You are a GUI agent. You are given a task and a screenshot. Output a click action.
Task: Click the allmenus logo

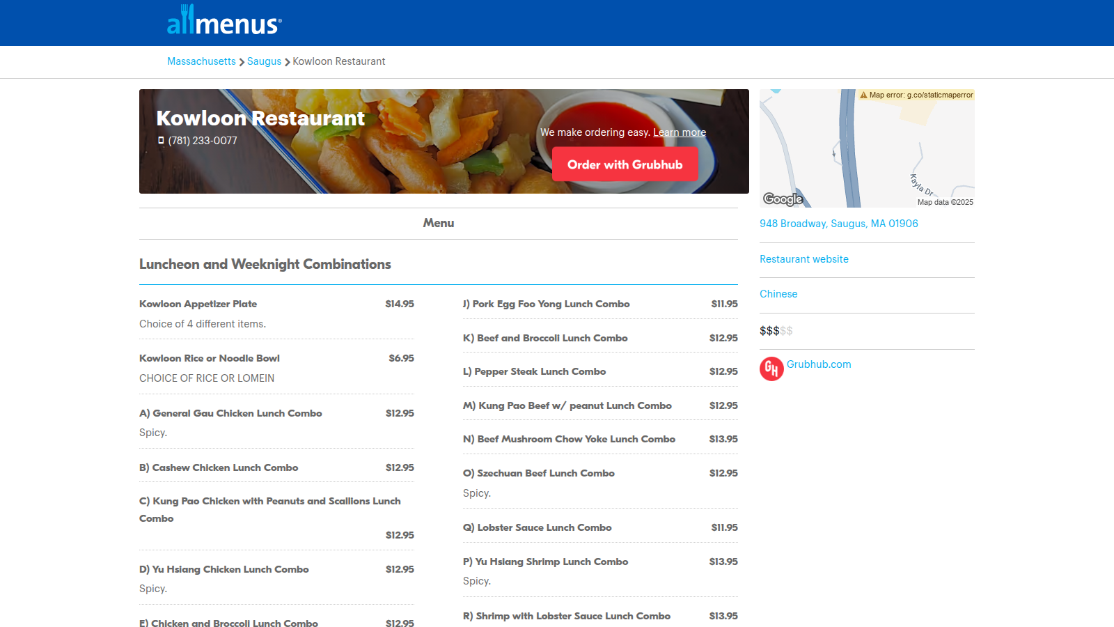pos(224,21)
